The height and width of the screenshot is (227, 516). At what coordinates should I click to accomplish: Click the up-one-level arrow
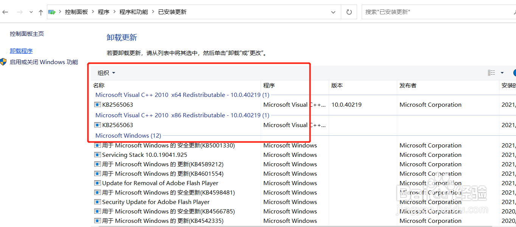point(41,12)
